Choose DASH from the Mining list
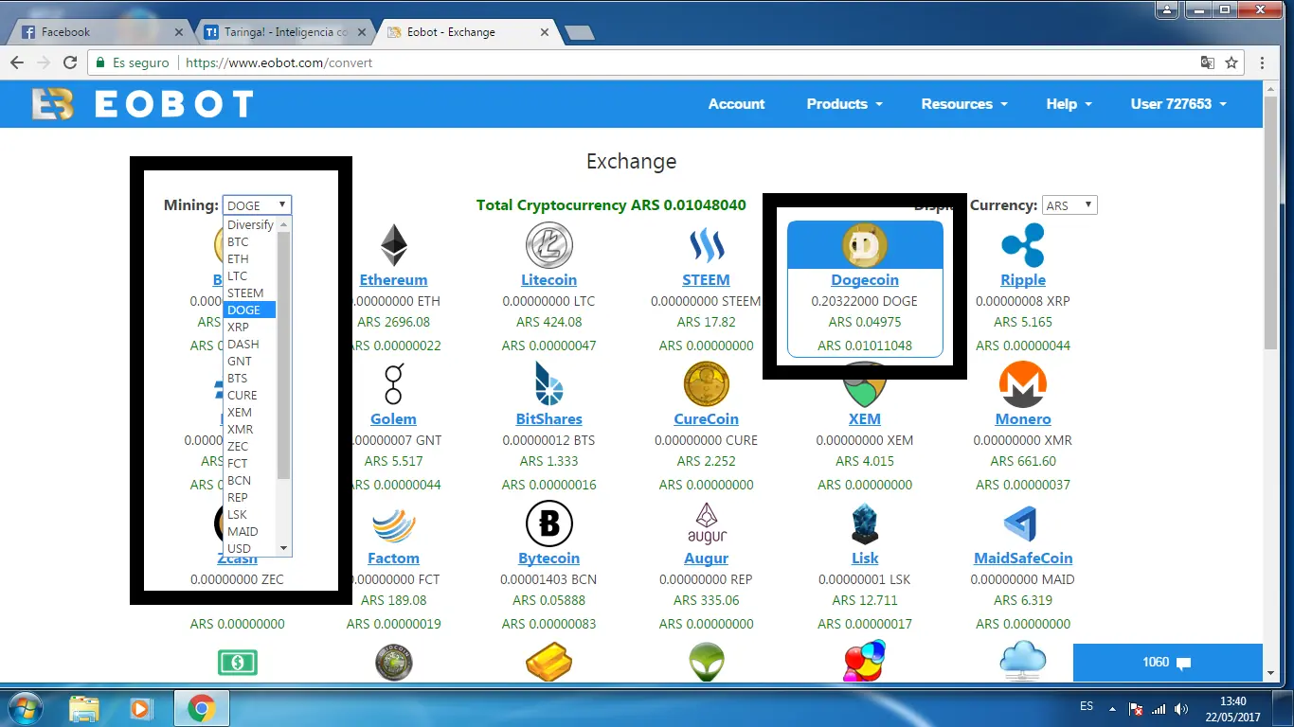Image resolution: width=1294 pixels, height=727 pixels. [x=250, y=345]
